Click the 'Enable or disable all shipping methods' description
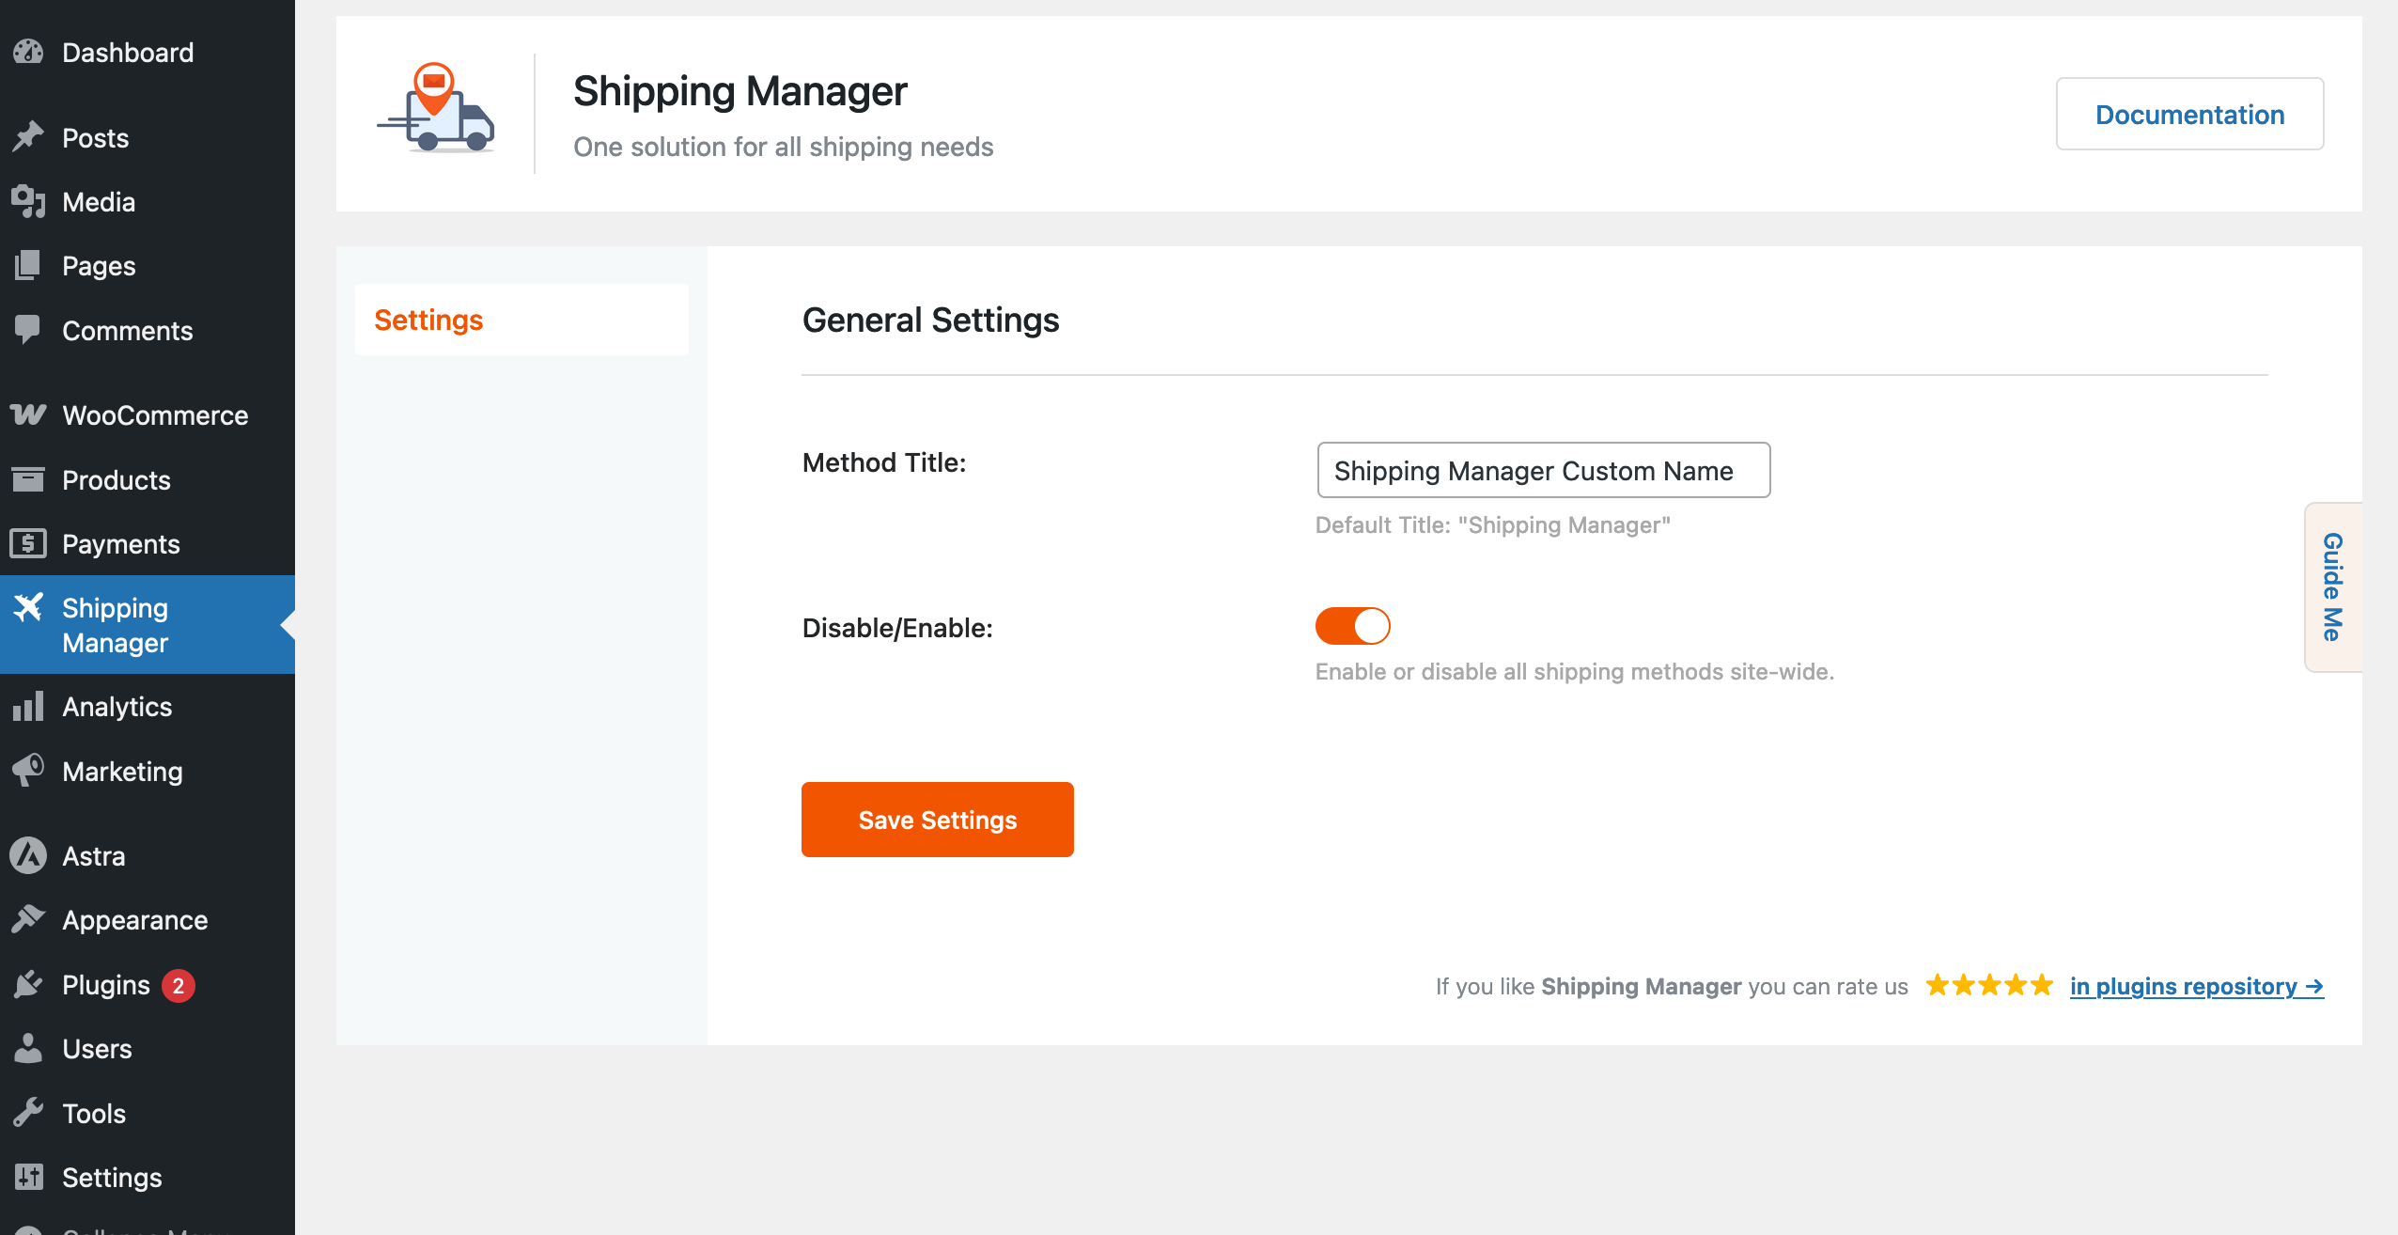The width and height of the screenshot is (2398, 1235). coord(1575,671)
